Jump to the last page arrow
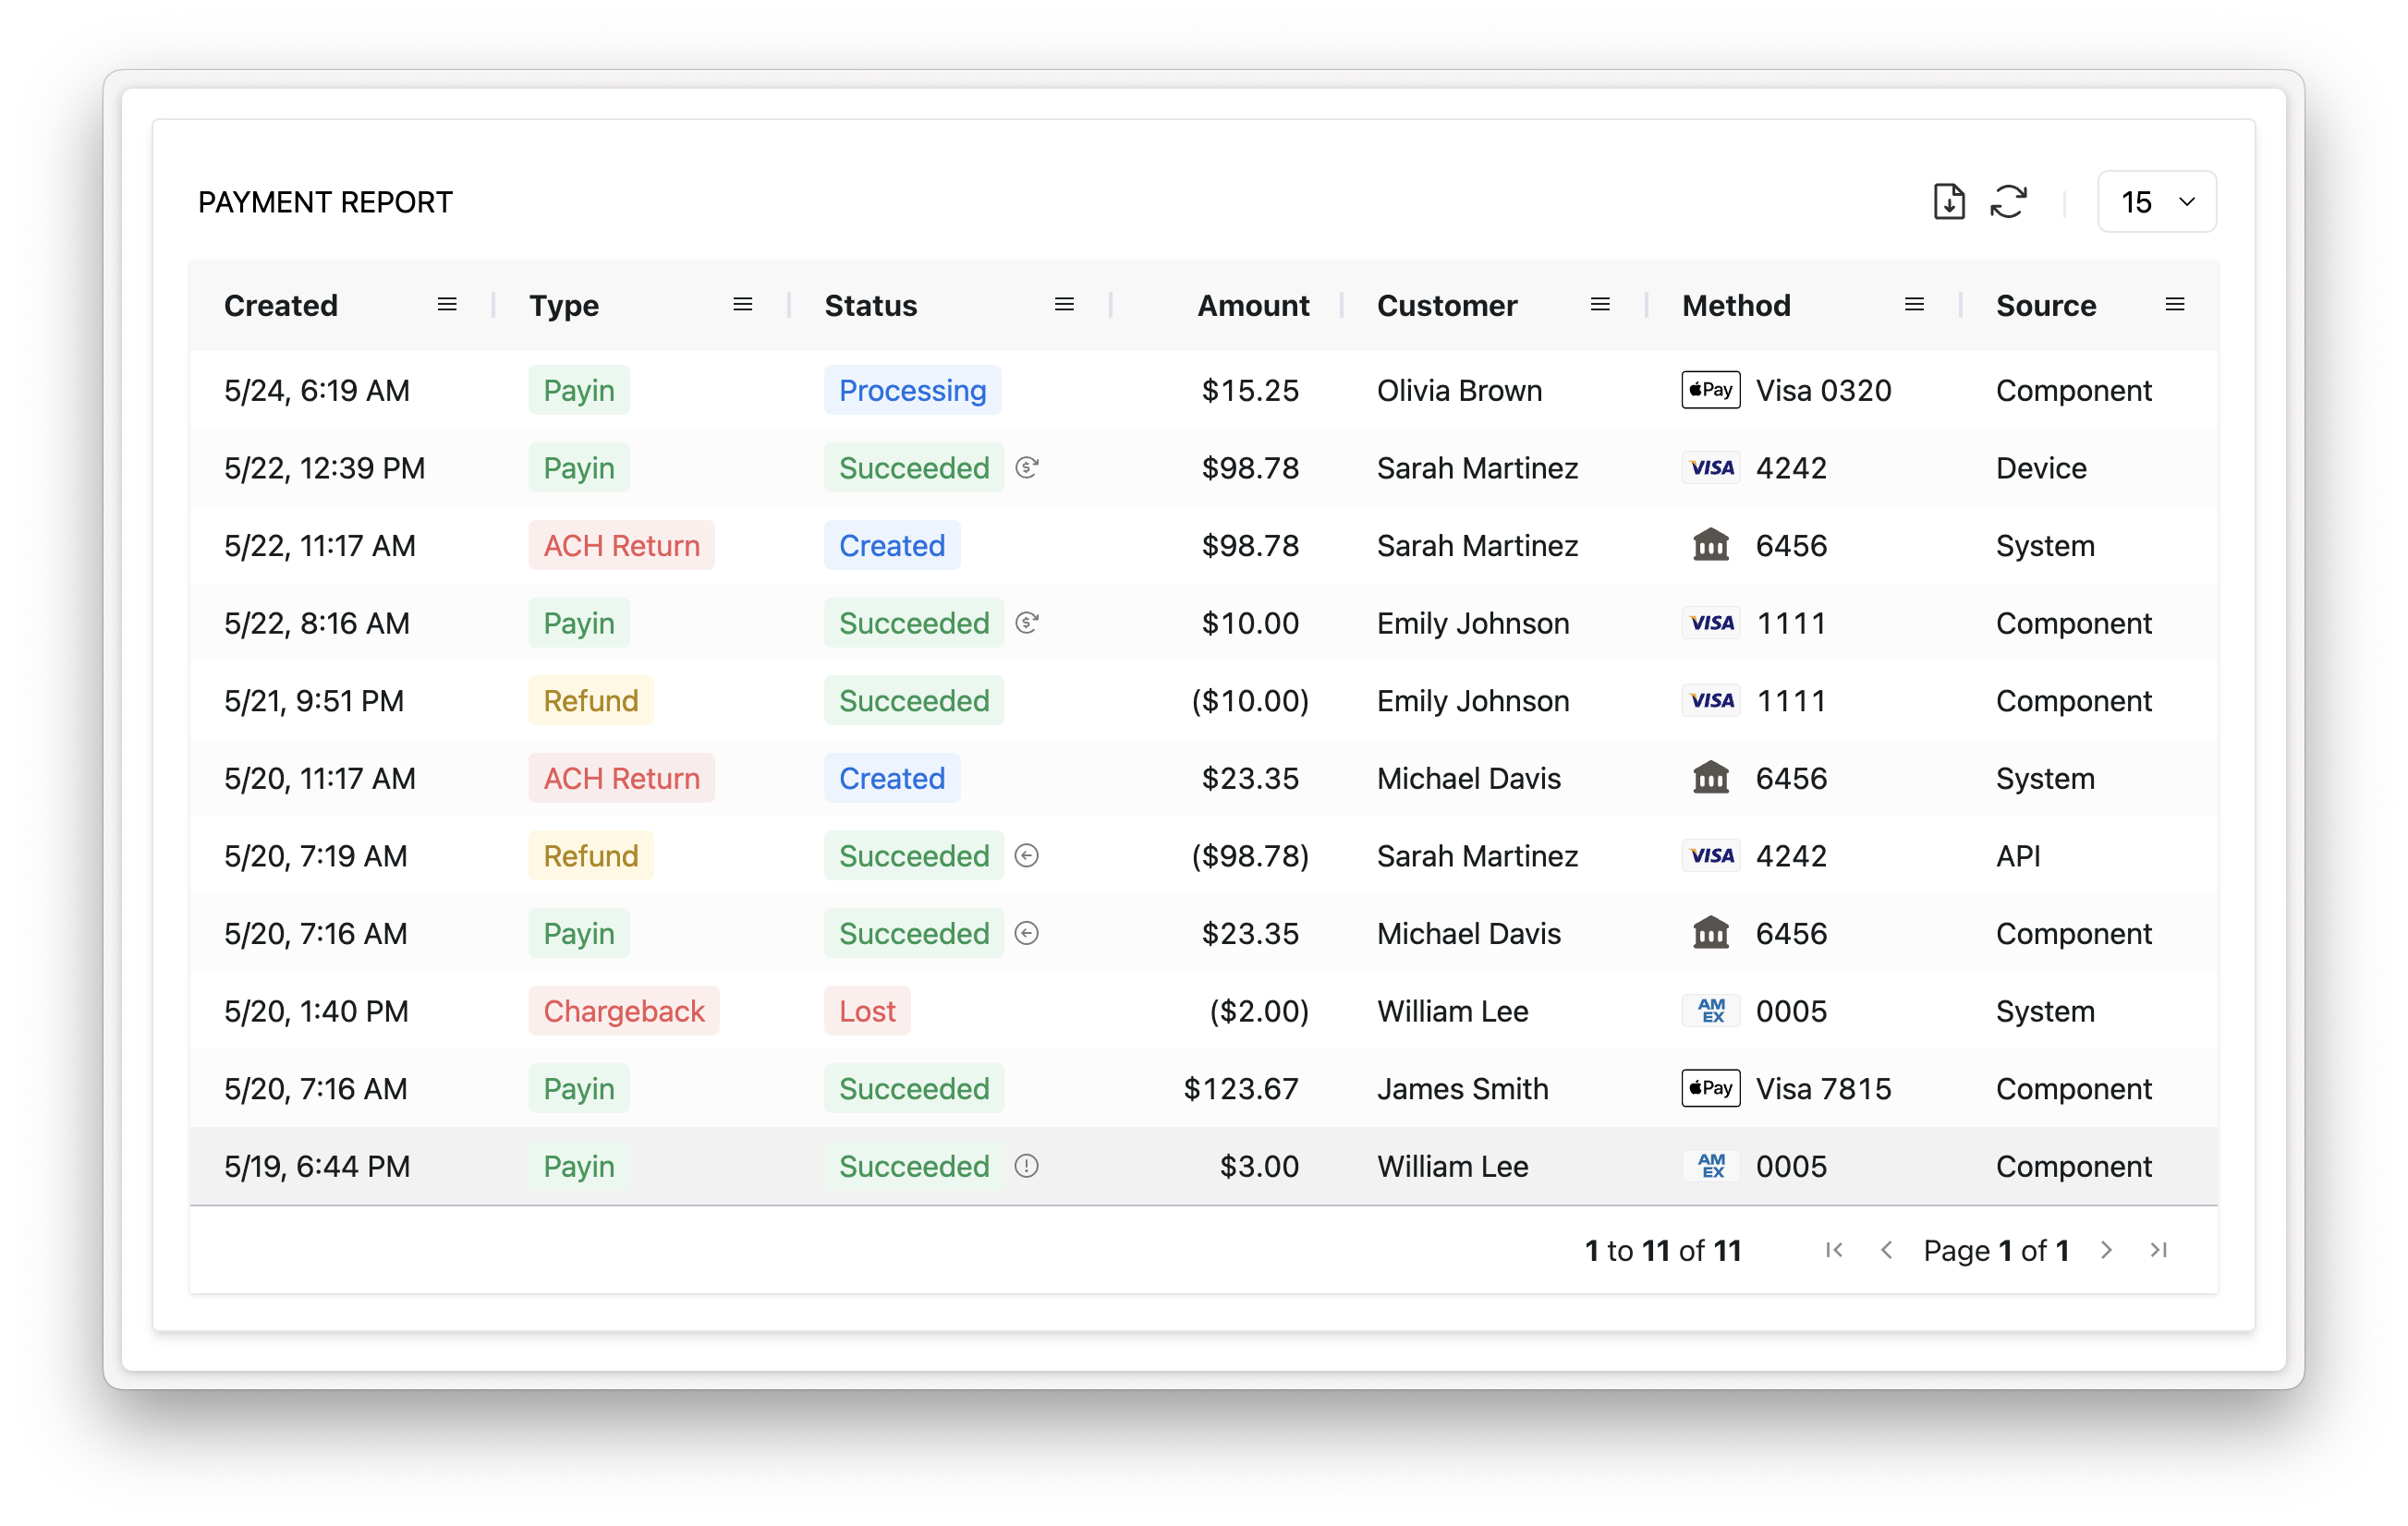The width and height of the screenshot is (2408, 1526). (2158, 1250)
